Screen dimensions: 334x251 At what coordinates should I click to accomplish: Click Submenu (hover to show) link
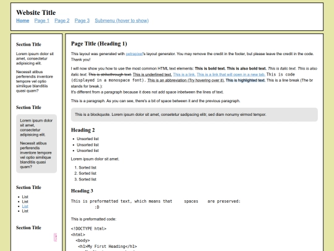click(x=122, y=20)
